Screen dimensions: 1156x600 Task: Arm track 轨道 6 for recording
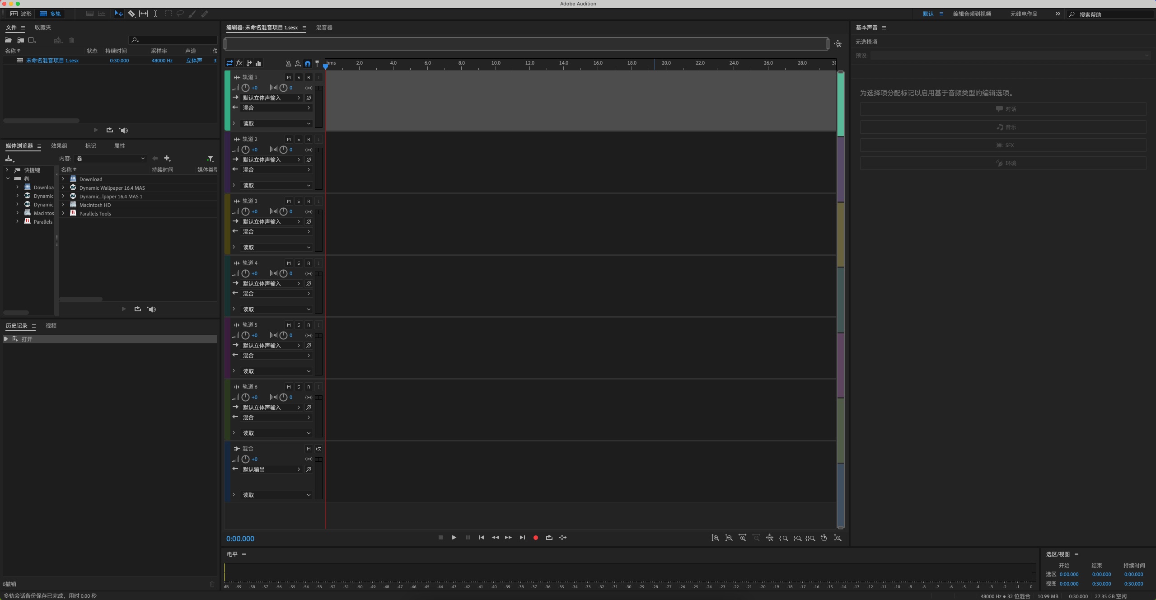coord(309,387)
